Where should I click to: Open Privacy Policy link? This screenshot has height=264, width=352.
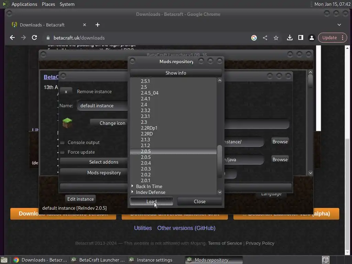coord(260,243)
